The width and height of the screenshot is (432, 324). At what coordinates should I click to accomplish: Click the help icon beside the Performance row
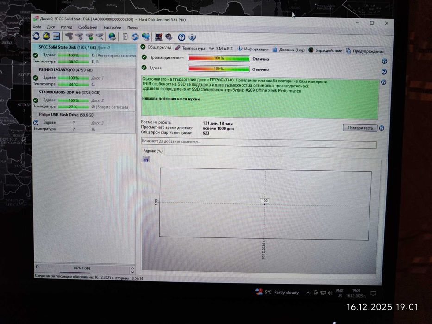pyautogui.click(x=384, y=61)
